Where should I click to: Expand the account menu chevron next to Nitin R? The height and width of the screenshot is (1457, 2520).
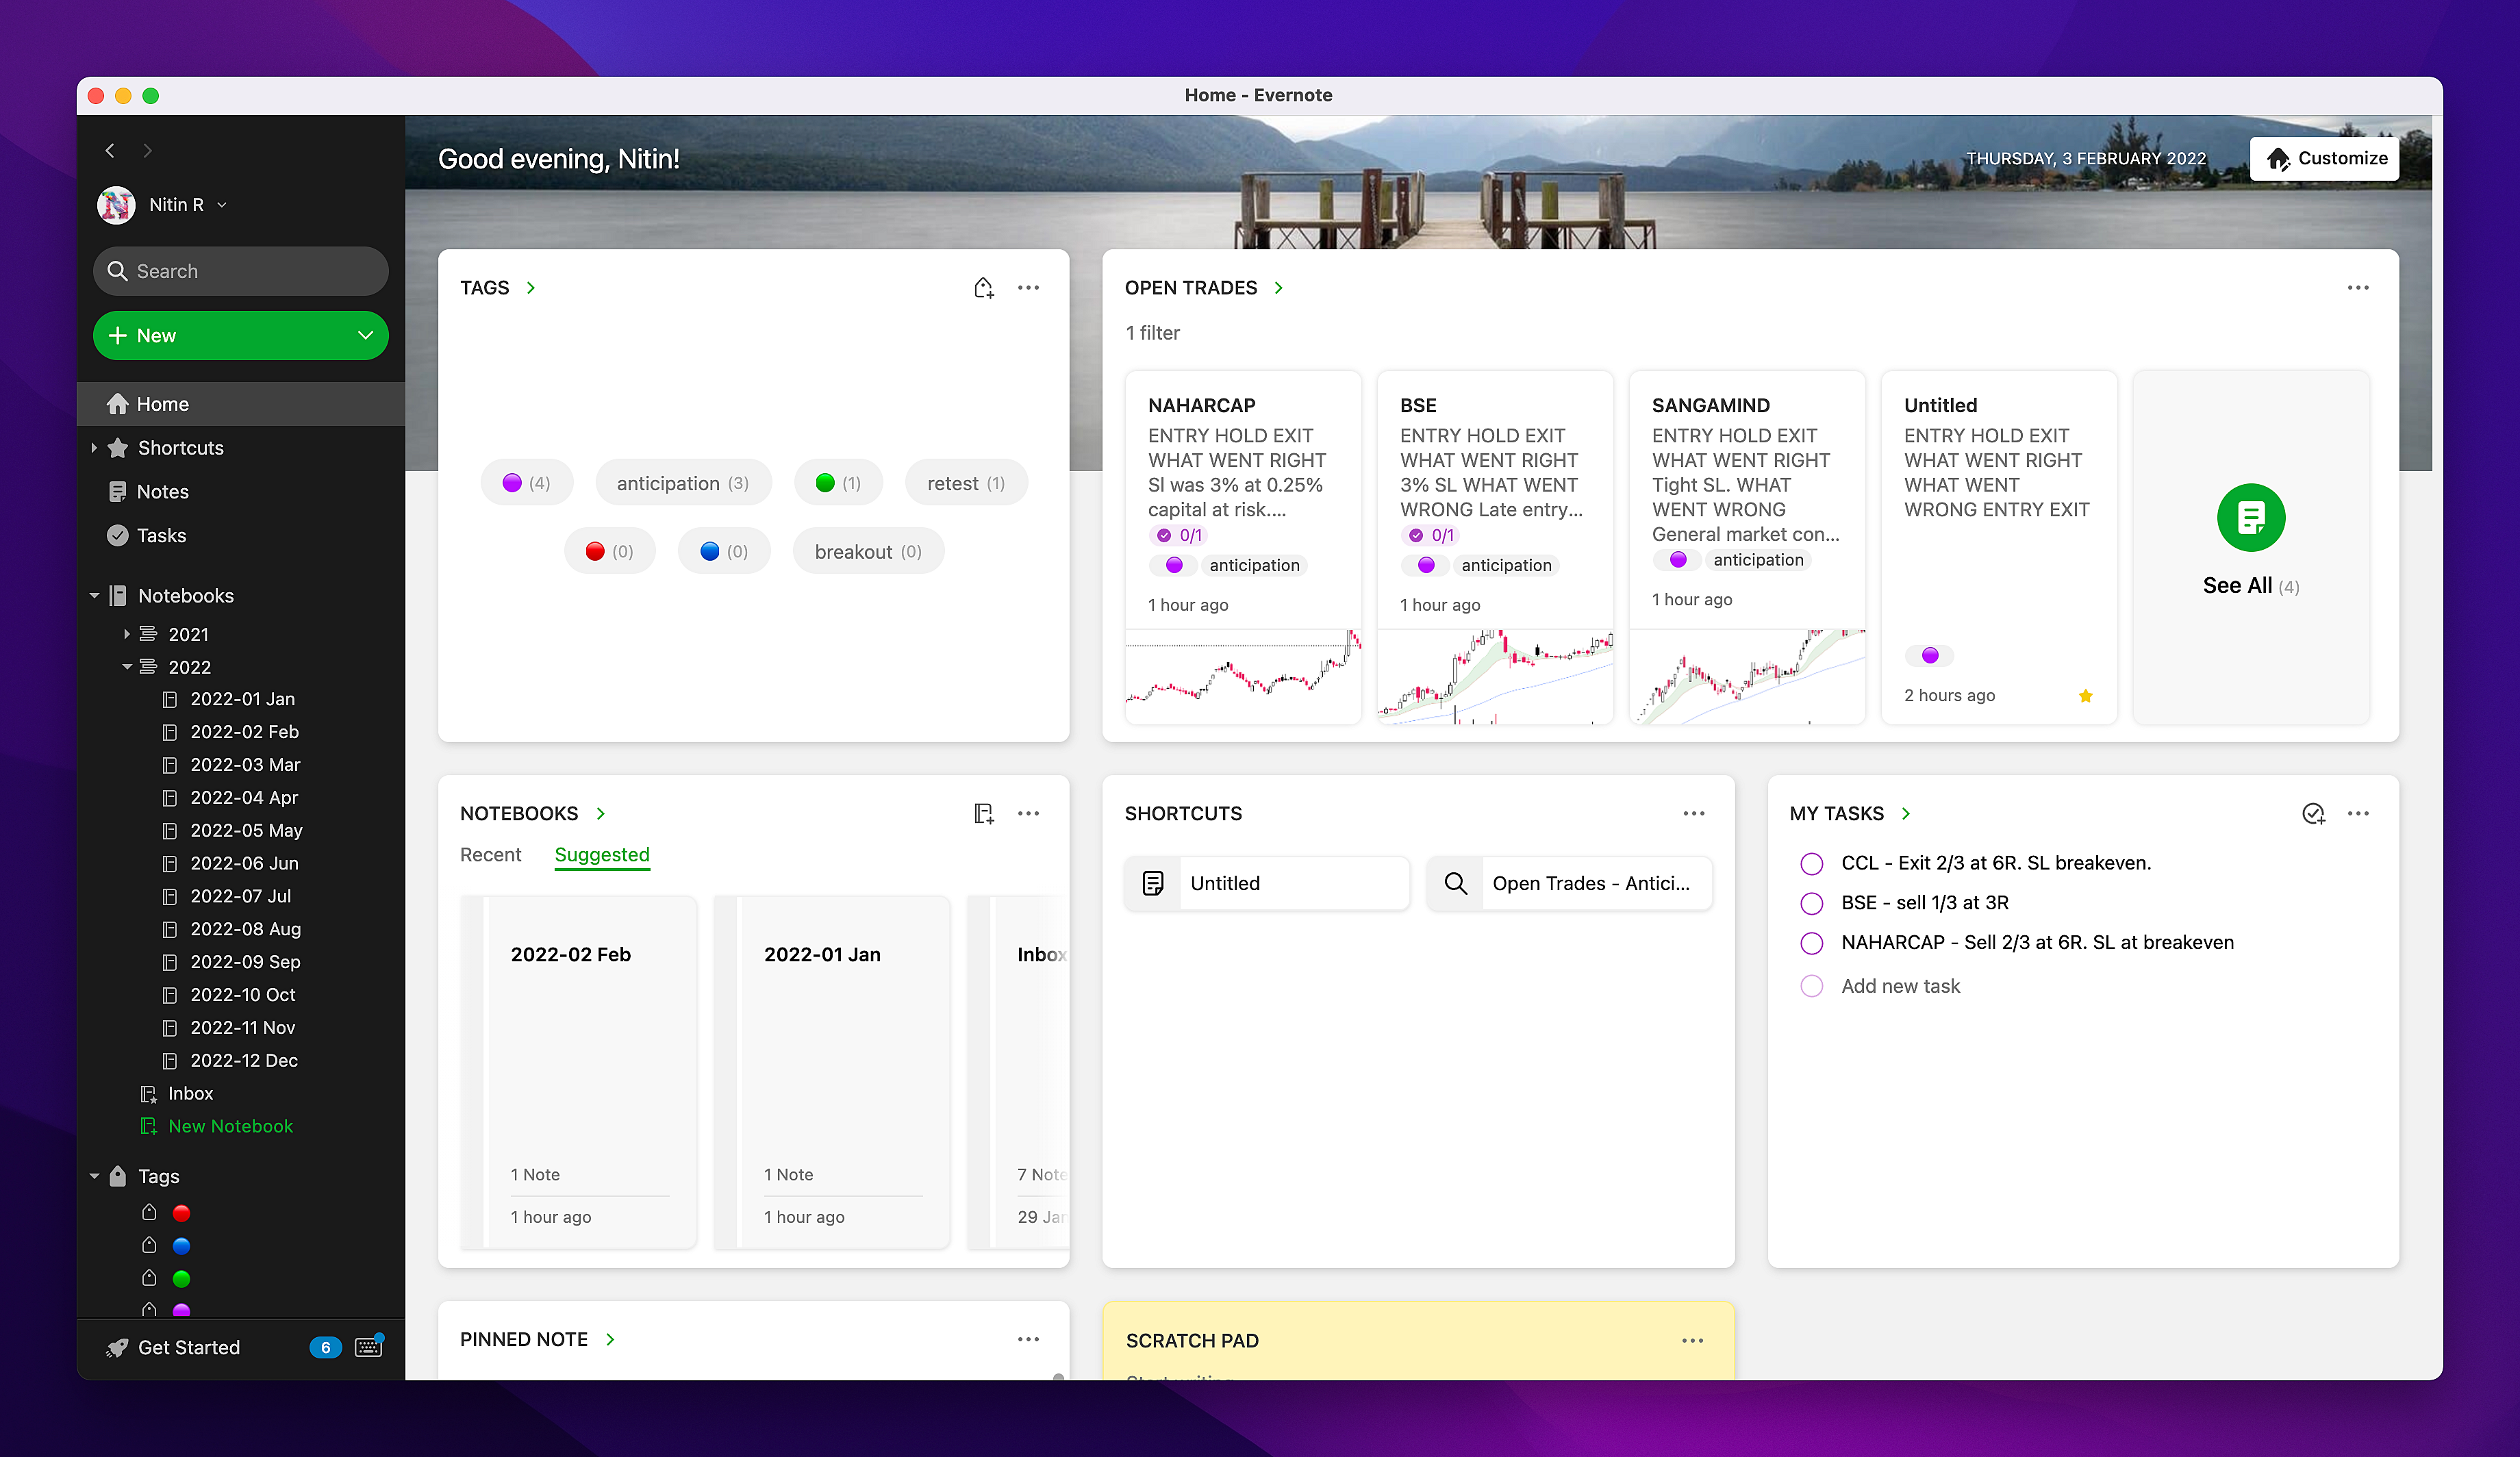tap(222, 205)
